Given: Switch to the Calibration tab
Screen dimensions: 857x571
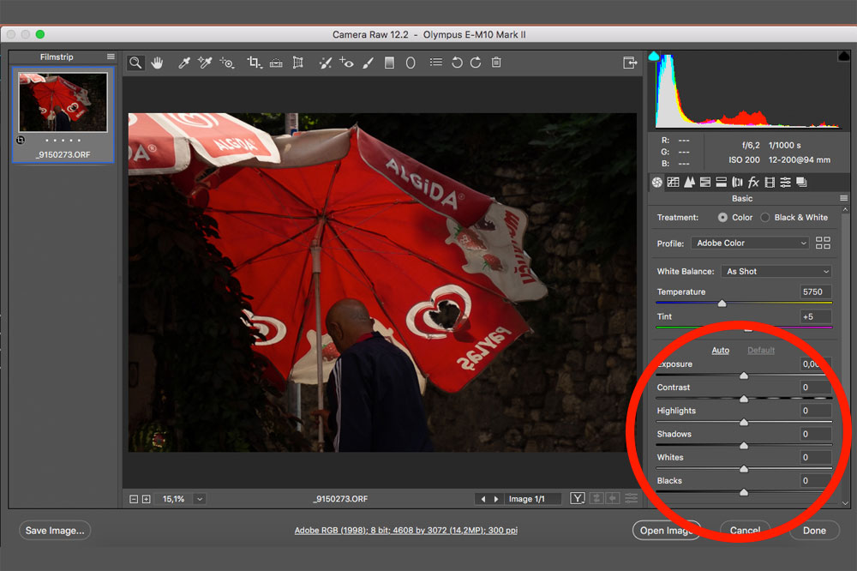Looking at the screenshot, I should pyautogui.click(x=770, y=182).
